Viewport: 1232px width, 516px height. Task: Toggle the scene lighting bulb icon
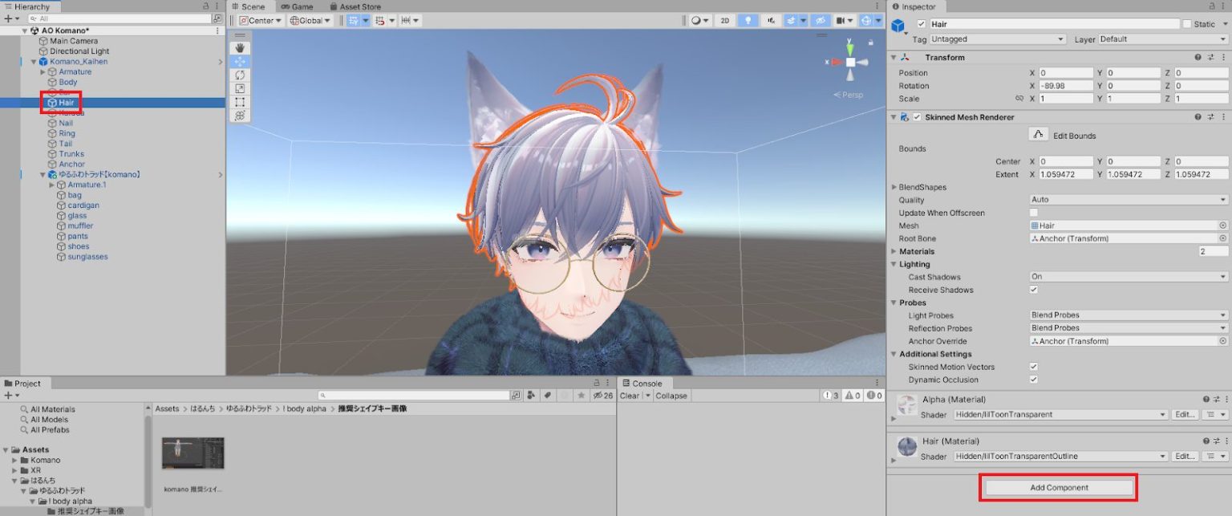[747, 20]
